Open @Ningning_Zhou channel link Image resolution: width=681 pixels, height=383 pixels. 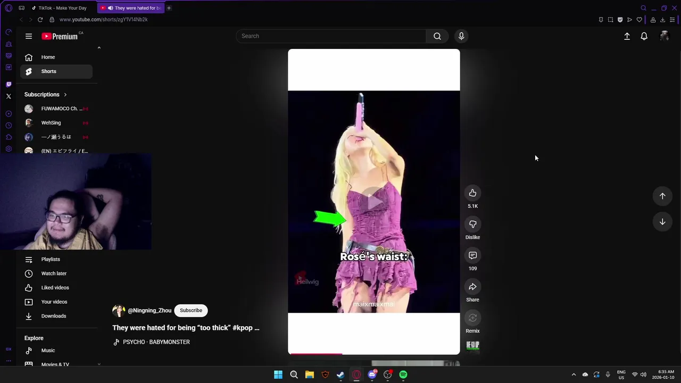pyautogui.click(x=150, y=311)
